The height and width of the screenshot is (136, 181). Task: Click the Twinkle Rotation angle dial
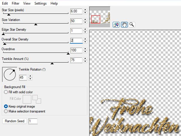(x=10, y=75)
